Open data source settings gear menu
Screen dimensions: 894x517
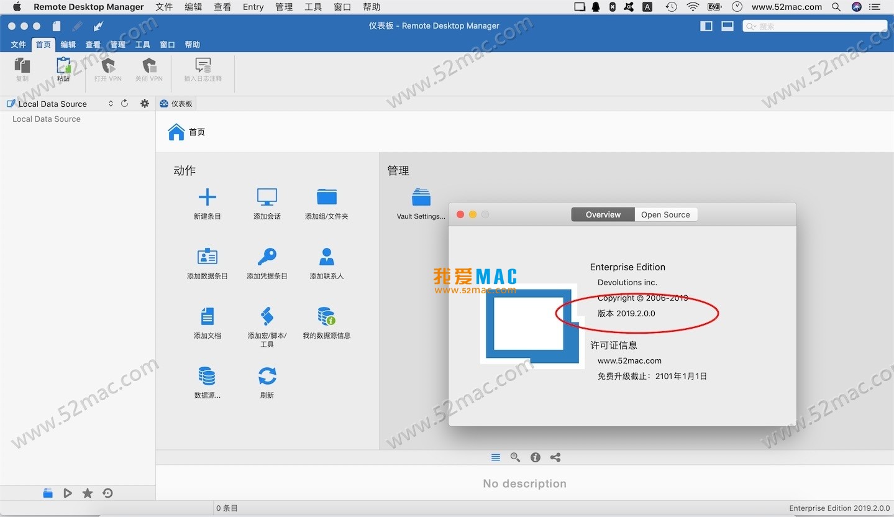point(145,104)
